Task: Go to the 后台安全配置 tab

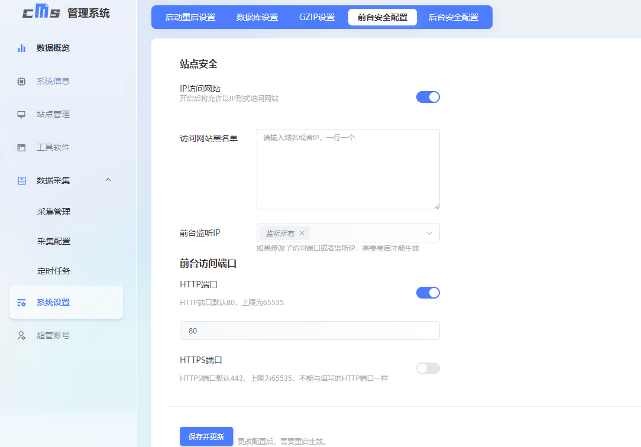Action: (454, 17)
